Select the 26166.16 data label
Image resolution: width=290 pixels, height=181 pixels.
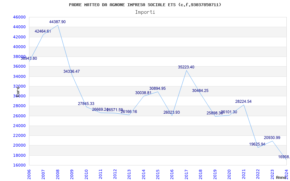(129, 112)
